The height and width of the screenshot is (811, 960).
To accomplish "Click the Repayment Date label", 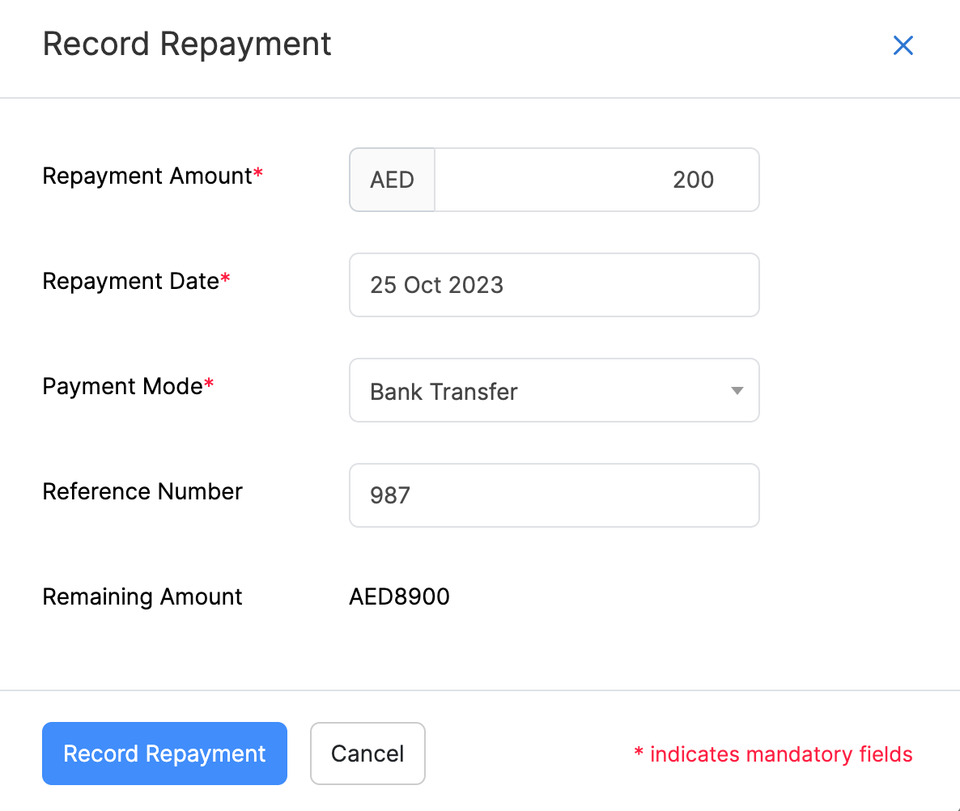I will [130, 281].
